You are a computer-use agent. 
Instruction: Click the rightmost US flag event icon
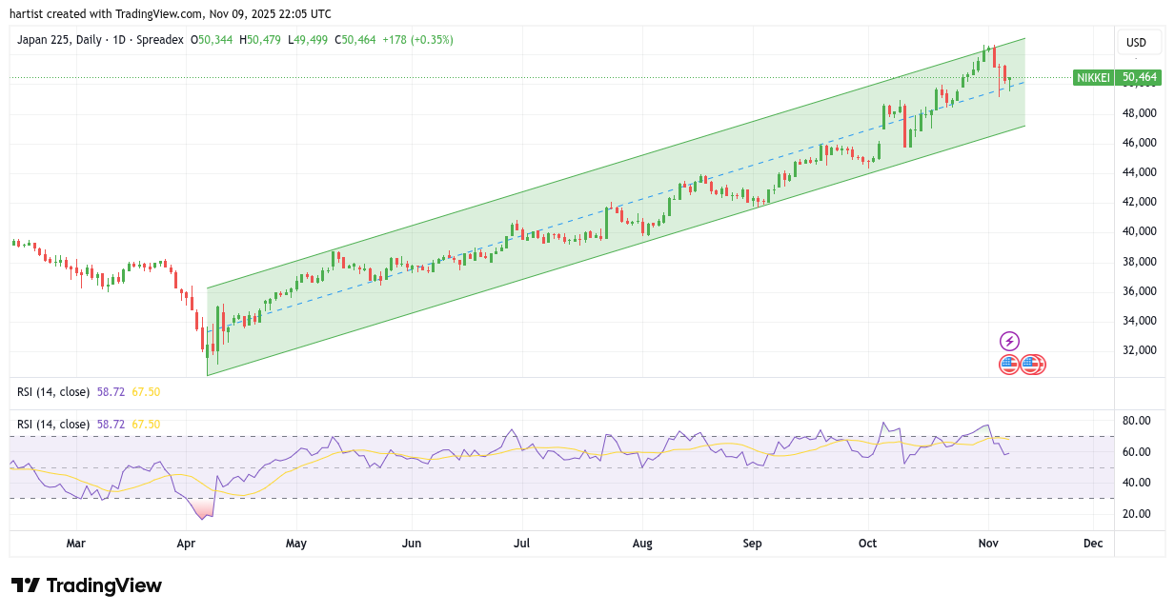[x=1037, y=364]
